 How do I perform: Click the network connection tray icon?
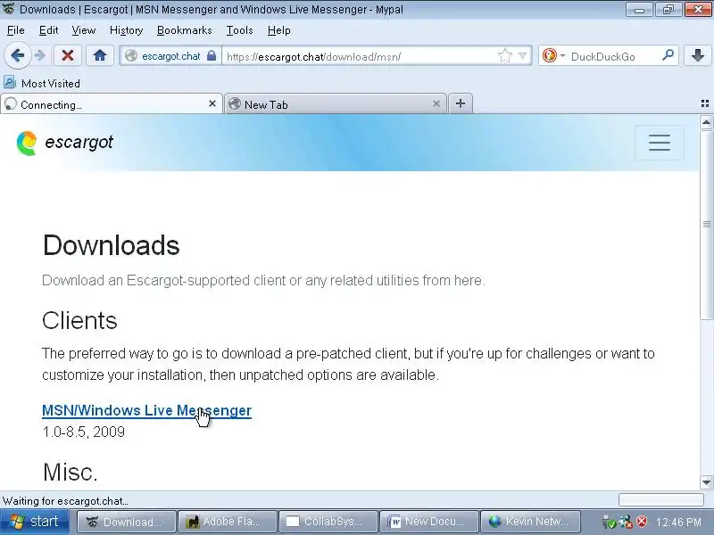[626, 522]
